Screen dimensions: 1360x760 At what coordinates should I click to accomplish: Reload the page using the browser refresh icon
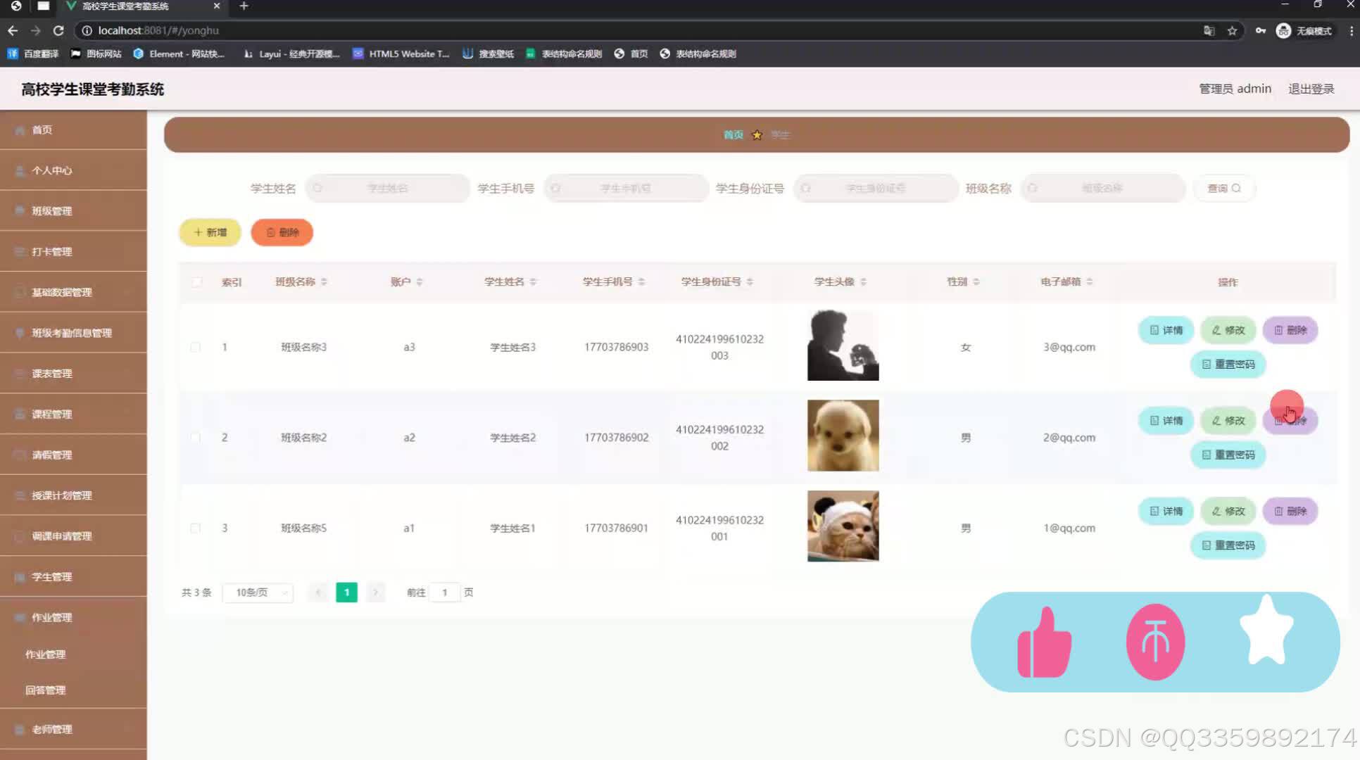[x=58, y=31]
